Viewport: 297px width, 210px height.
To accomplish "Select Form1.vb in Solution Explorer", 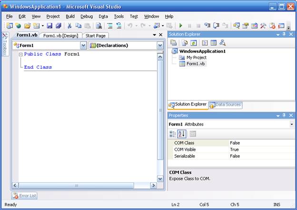I will pos(196,64).
